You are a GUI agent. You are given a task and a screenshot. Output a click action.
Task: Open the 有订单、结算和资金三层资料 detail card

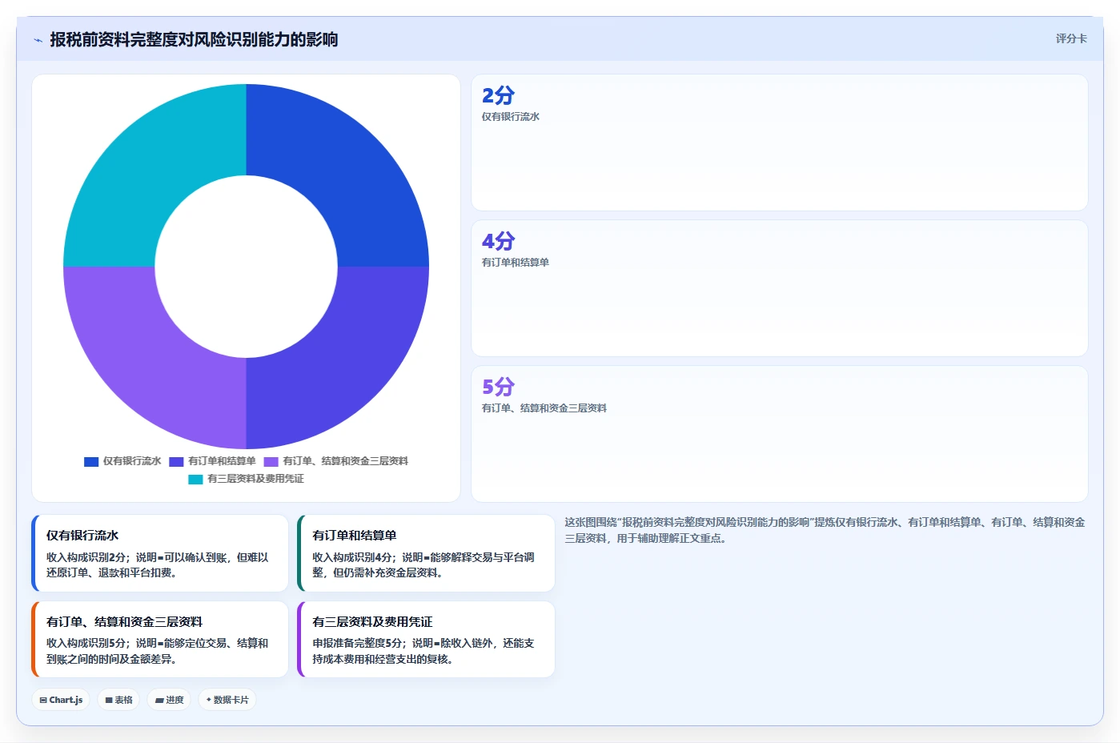[160, 639]
